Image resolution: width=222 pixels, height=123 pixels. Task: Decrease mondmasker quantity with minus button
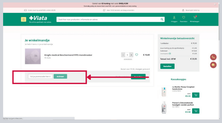[x=123, y=55]
